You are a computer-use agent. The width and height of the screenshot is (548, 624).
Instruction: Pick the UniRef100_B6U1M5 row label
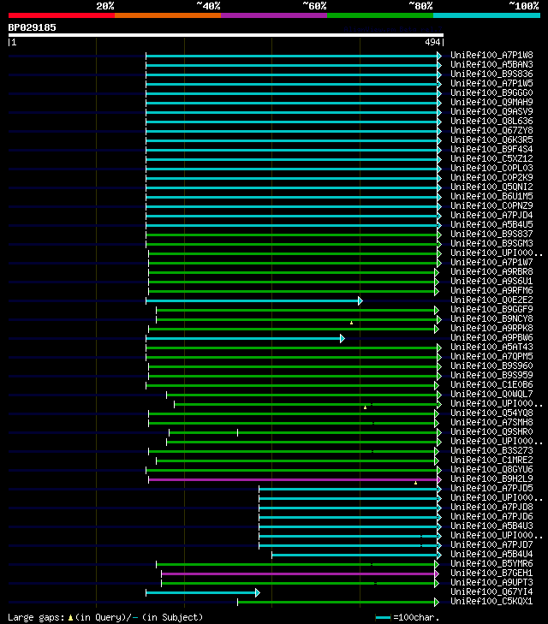pos(491,196)
